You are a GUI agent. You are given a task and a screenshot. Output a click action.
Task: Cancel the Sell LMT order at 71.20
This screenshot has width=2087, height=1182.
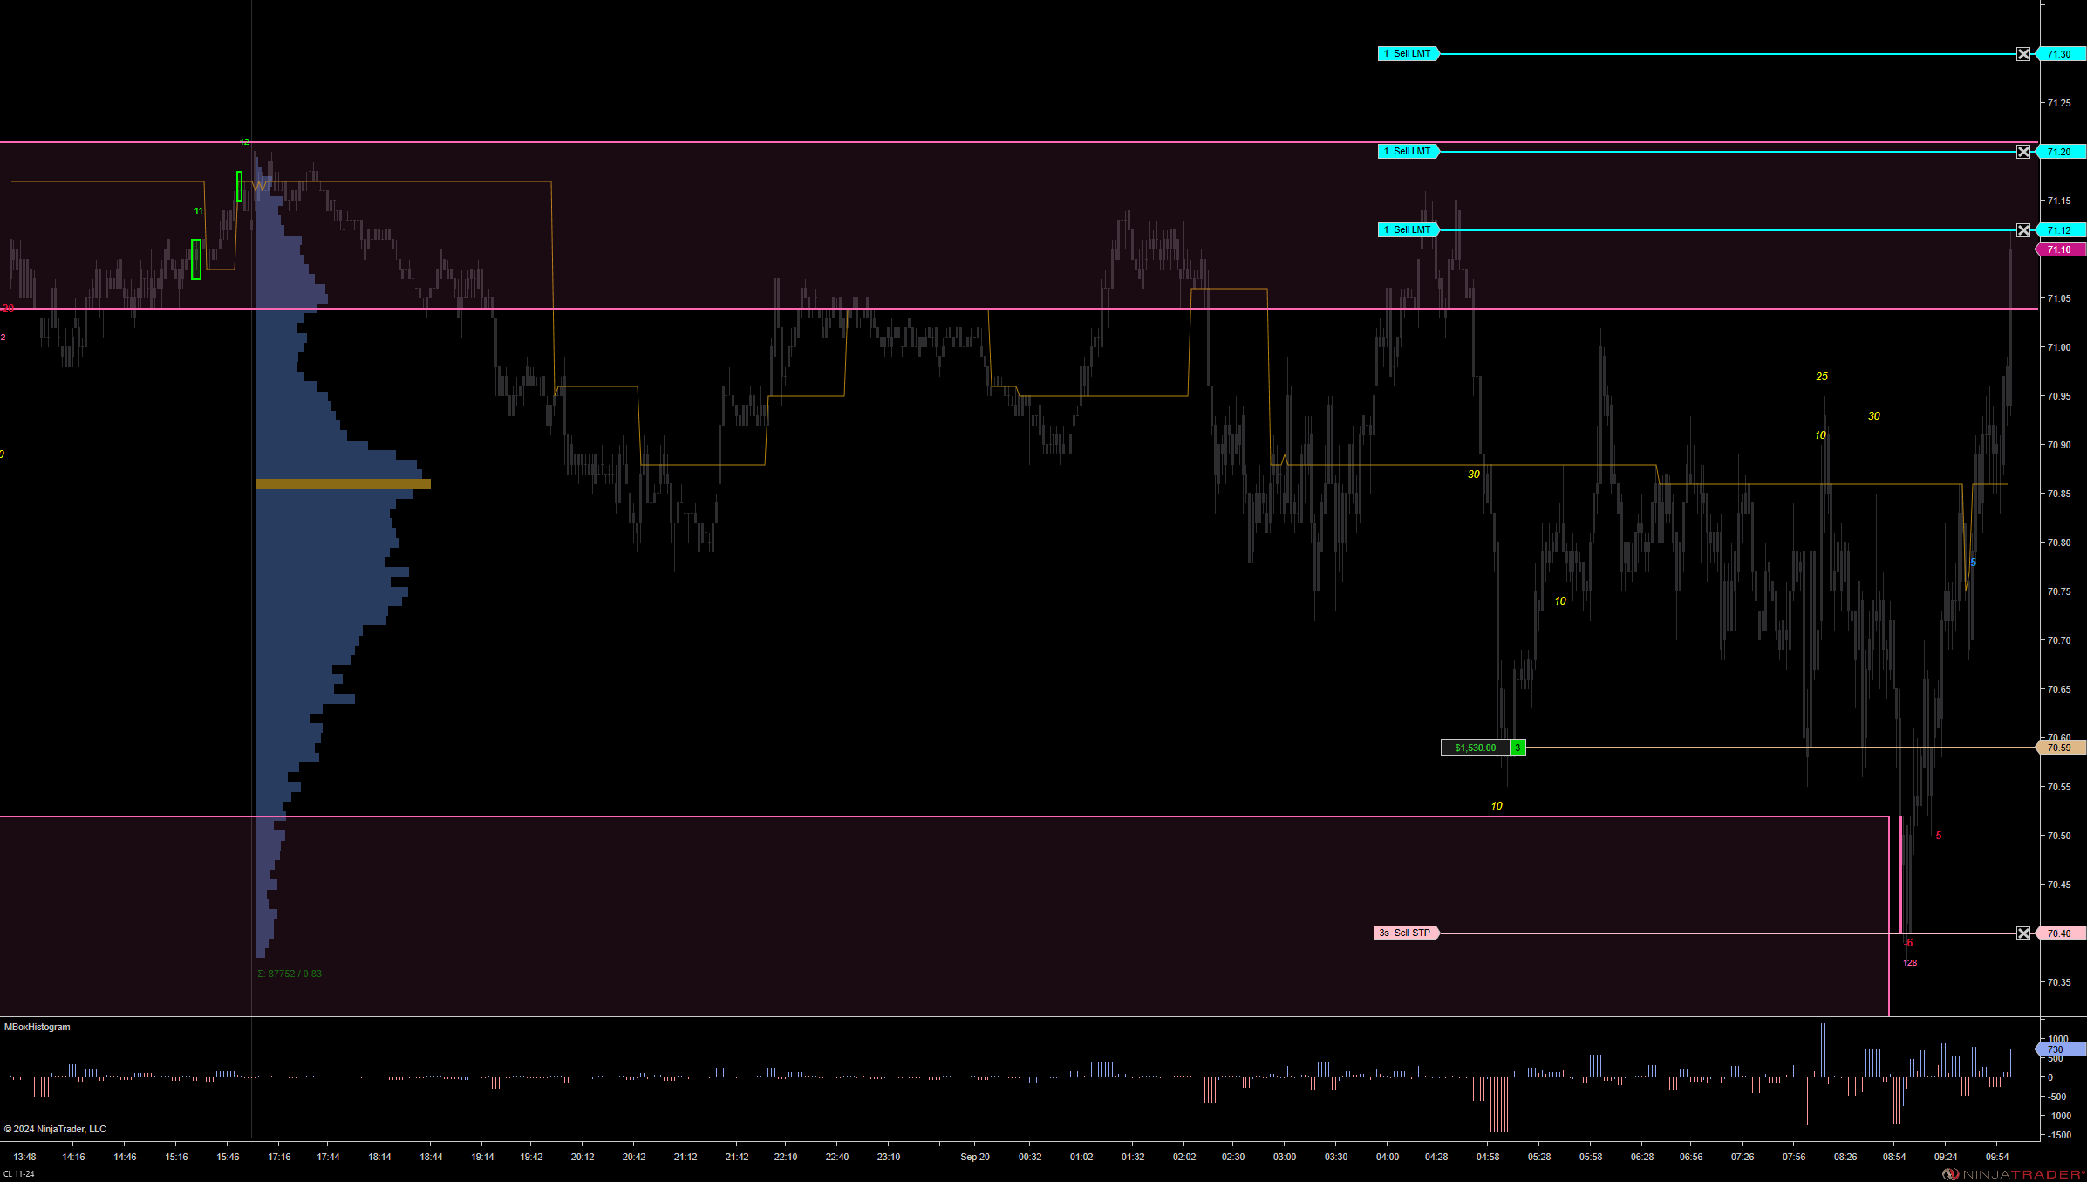pos(2023,152)
